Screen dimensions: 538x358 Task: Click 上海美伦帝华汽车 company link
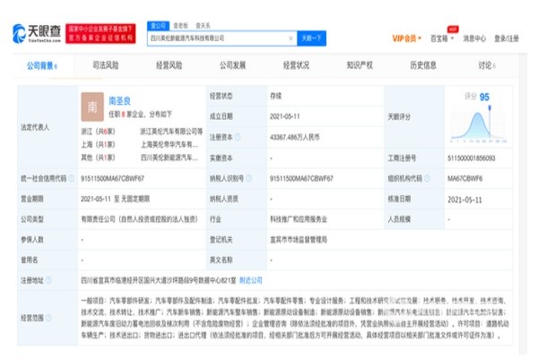coord(169,145)
